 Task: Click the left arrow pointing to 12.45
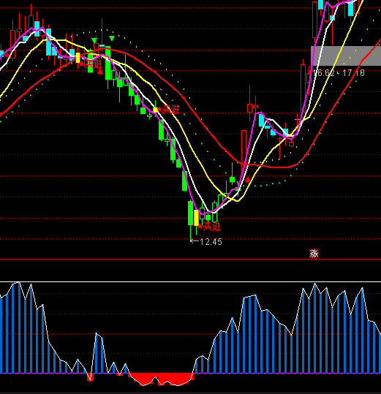195,241
